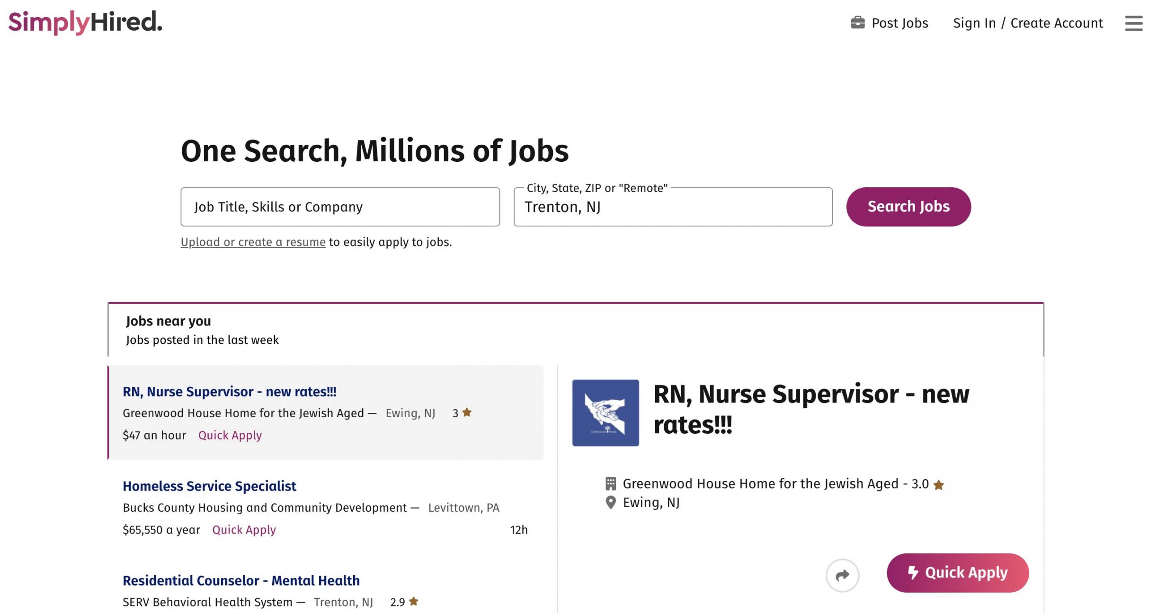
Task: Click the detail pane job title heading
Action: pos(811,409)
